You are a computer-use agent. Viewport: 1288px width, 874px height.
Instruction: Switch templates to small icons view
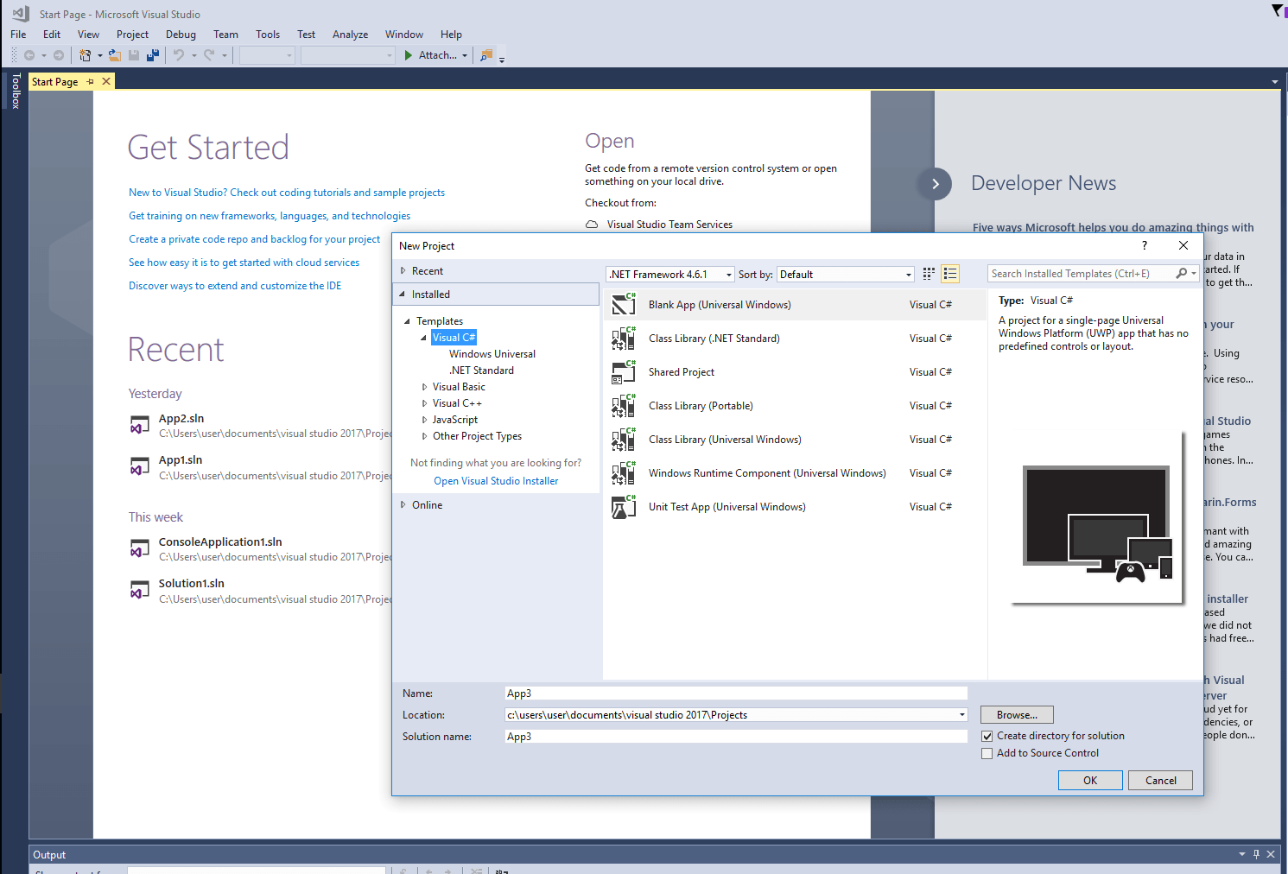coord(929,274)
